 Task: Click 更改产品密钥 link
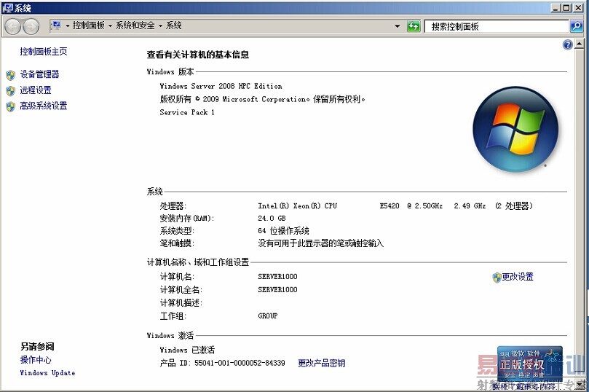pos(322,363)
